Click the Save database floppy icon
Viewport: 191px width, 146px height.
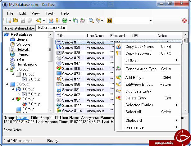23,21
